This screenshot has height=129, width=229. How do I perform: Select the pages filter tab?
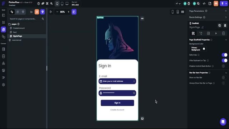[x=18, y=12]
